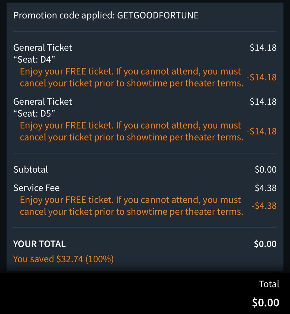Tap the "Seat: D4" text
The width and height of the screenshot is (290, 314).
click(34, 59)
